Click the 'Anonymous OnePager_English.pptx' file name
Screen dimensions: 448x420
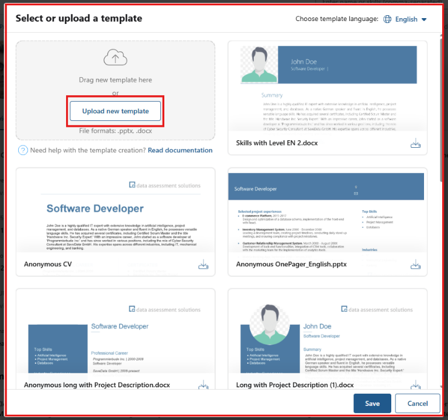(291, 264)
